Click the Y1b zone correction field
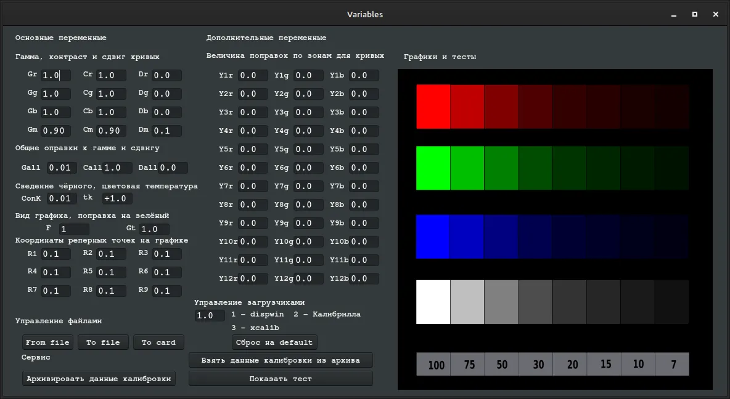Viewport: 730px width, 399px height. point(364,75)
